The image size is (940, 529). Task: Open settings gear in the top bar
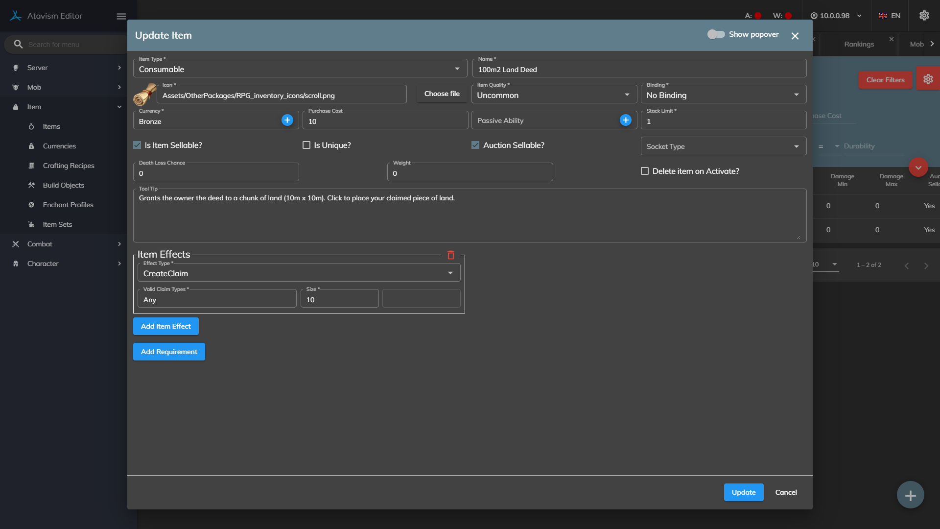924,16
